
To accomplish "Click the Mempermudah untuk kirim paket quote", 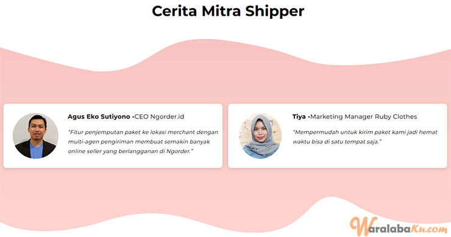I will tap(364, 137).
